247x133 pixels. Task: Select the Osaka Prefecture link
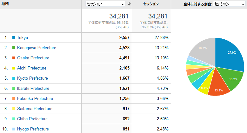33,58
